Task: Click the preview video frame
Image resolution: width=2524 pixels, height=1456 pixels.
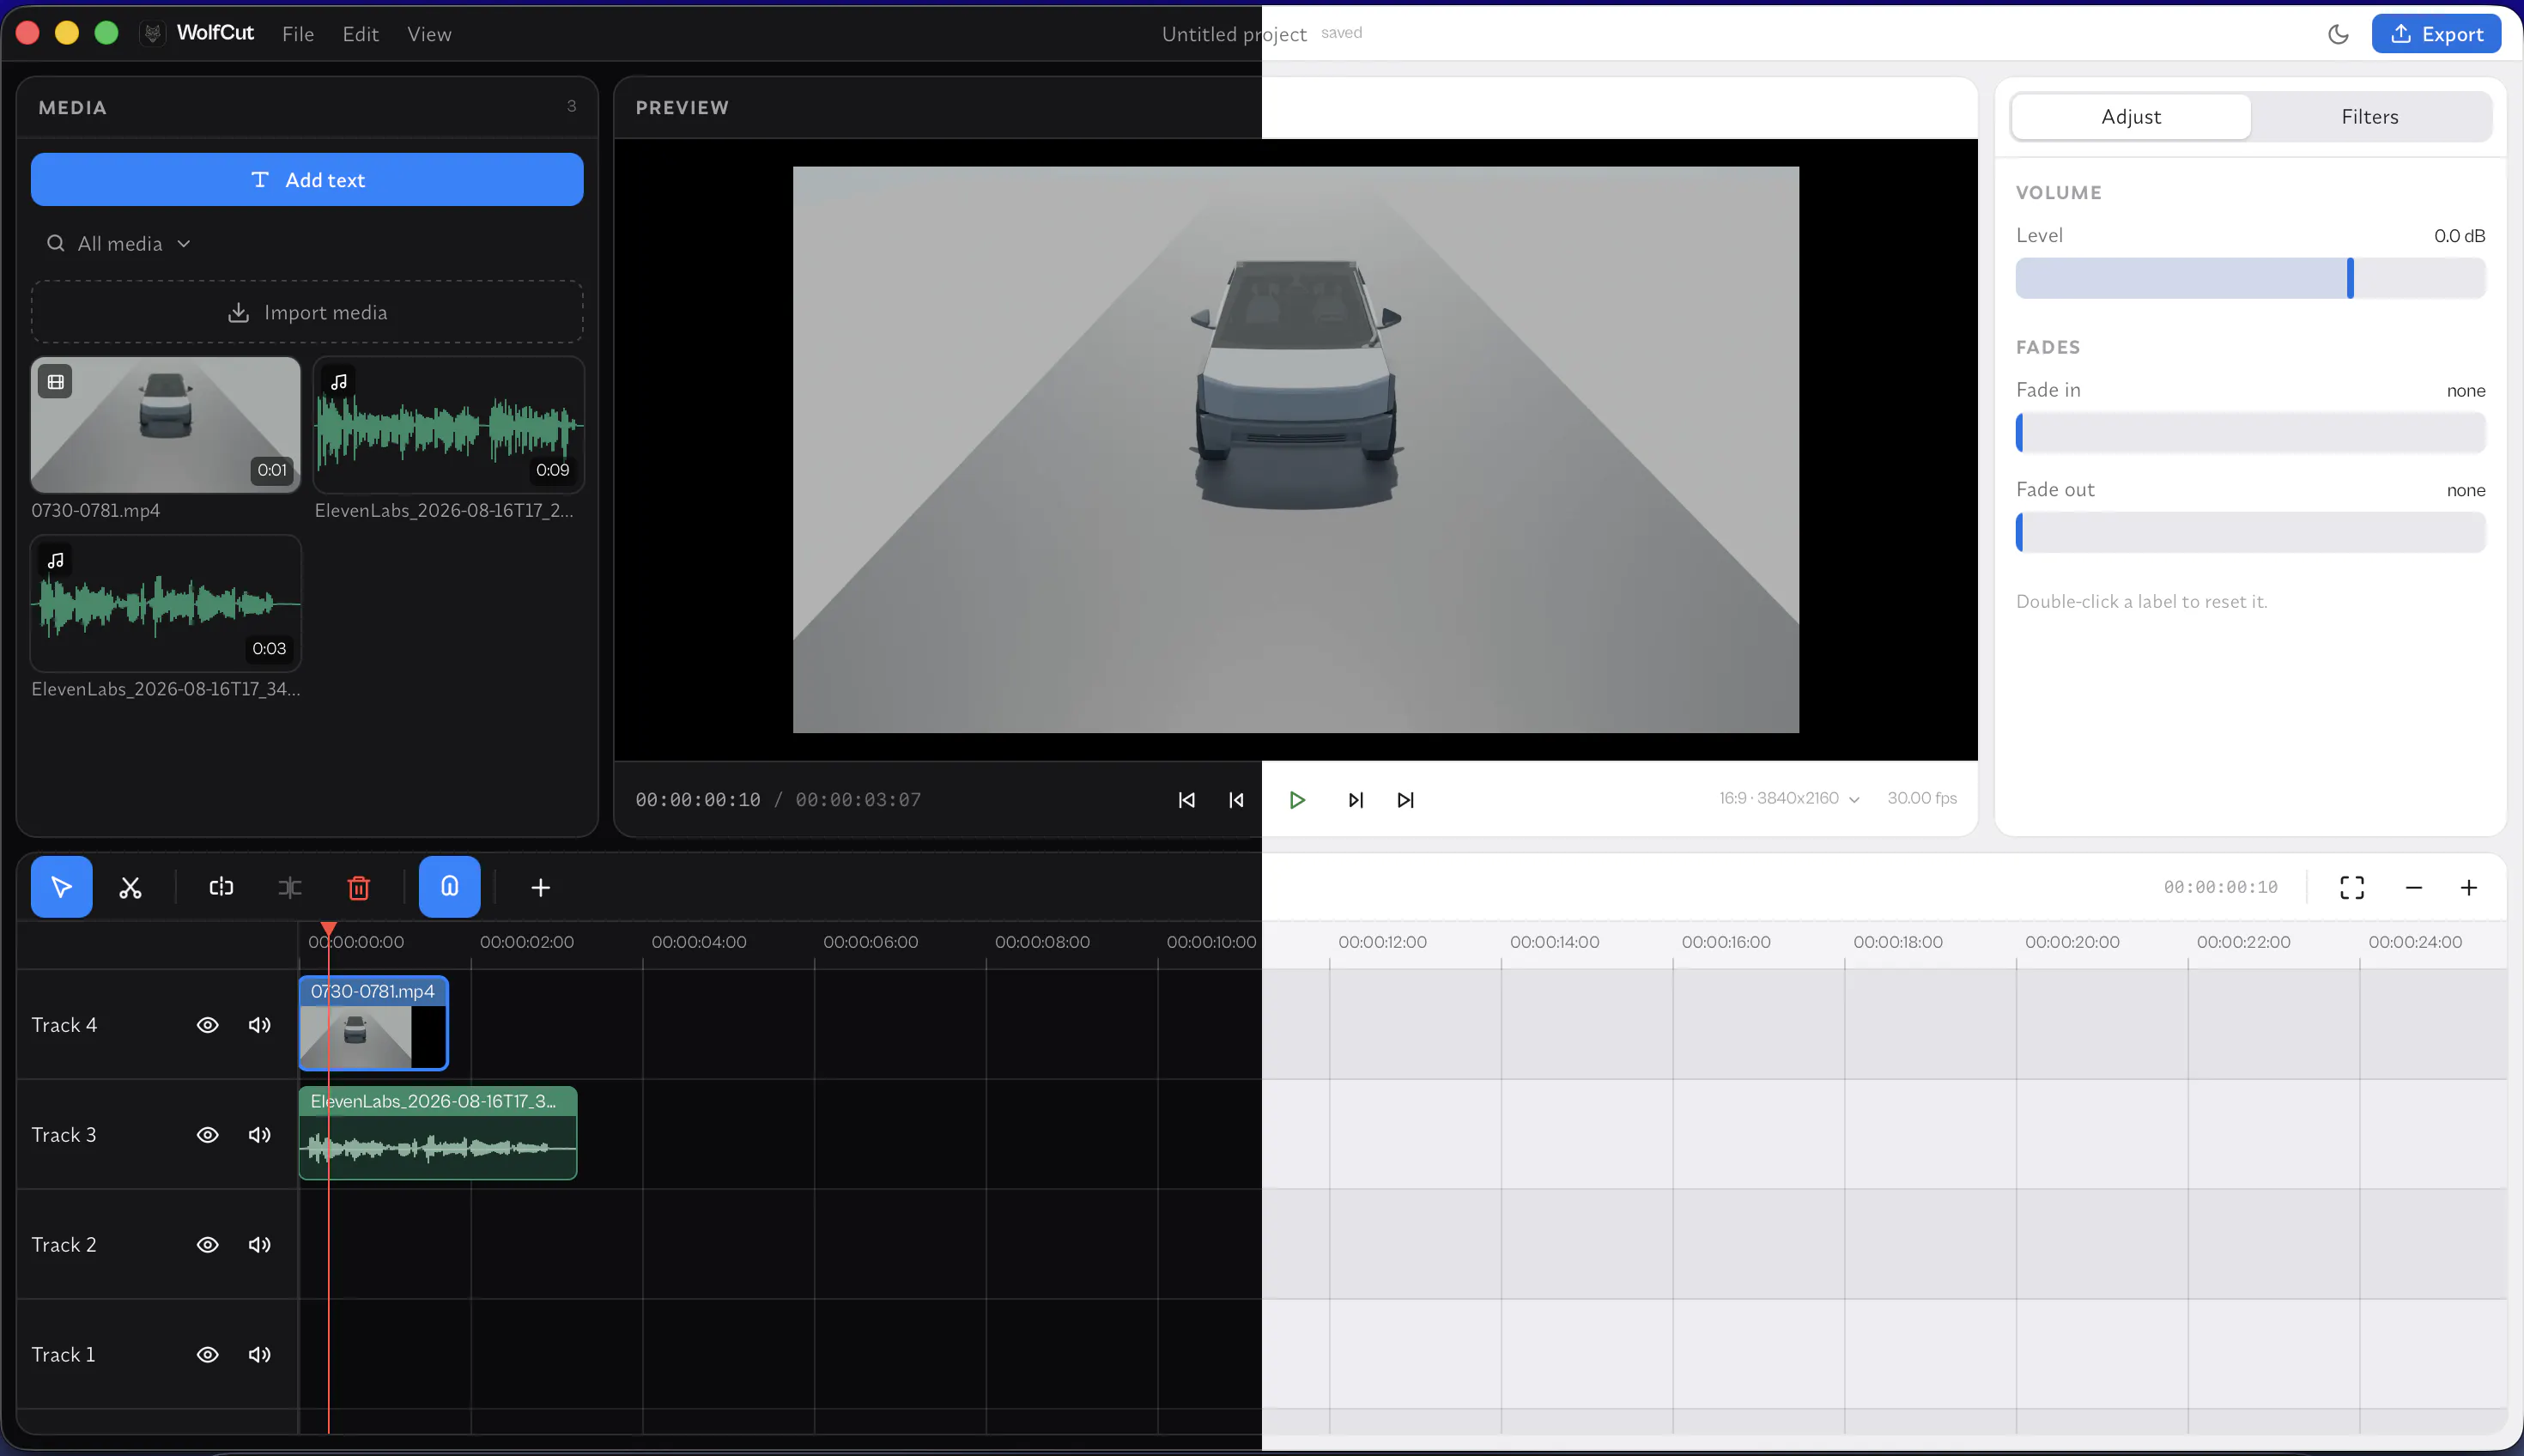Action: click(x=1296, y=450)
